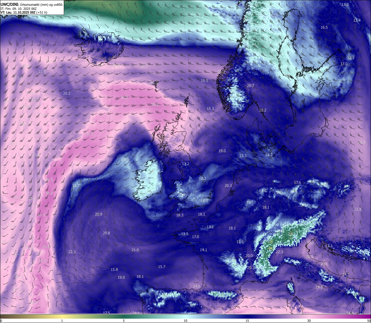
Task: Click the 17.5 value label
Action: (x=106, y=313)
